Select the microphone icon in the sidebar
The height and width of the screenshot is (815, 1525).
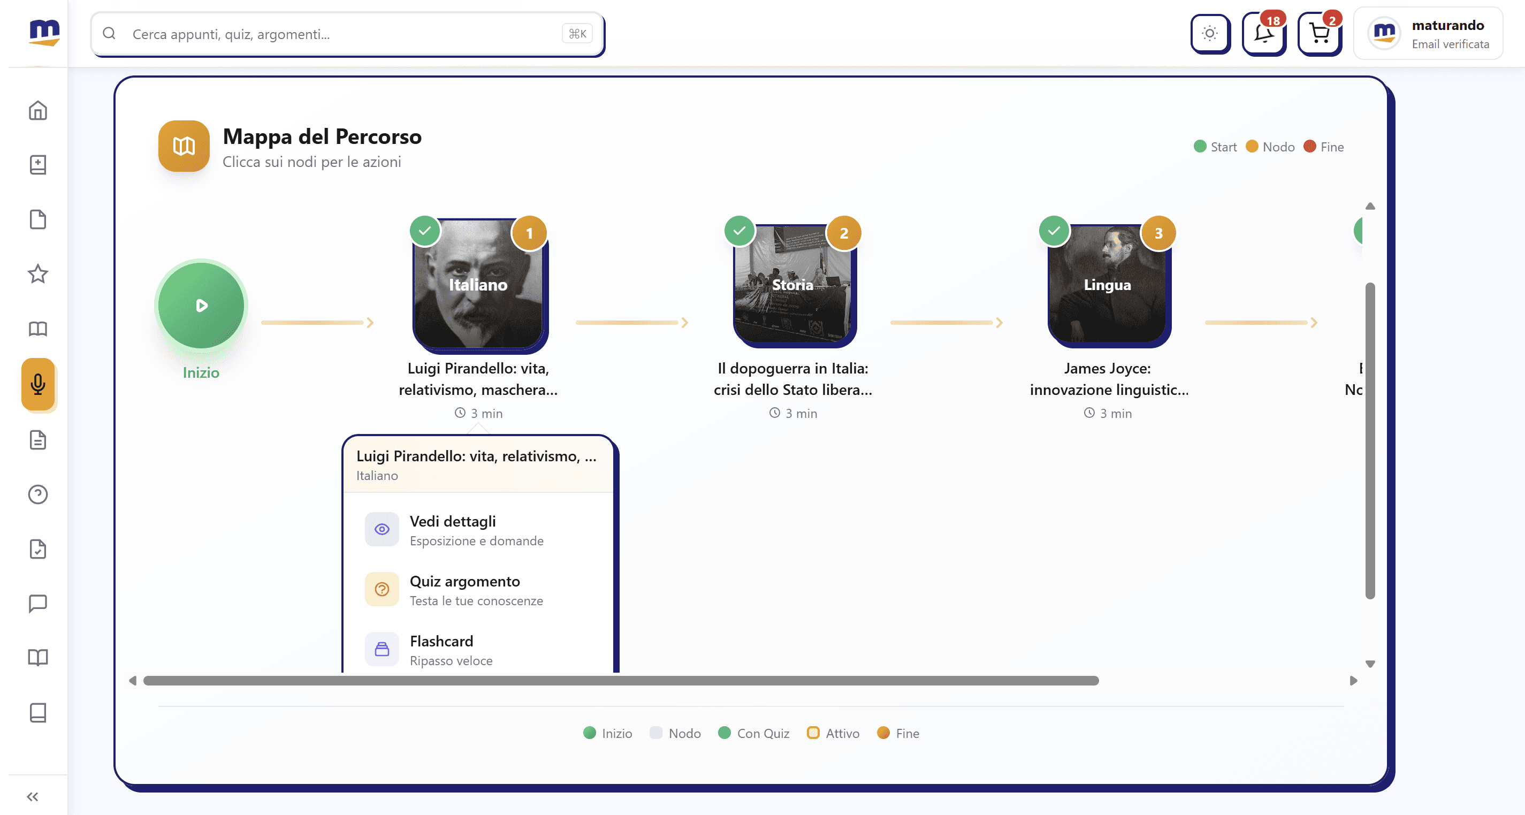tap(38, 384)
